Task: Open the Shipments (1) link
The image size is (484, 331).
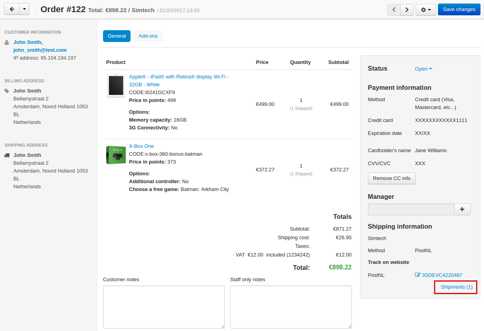Action: click(x=456, y=287)
